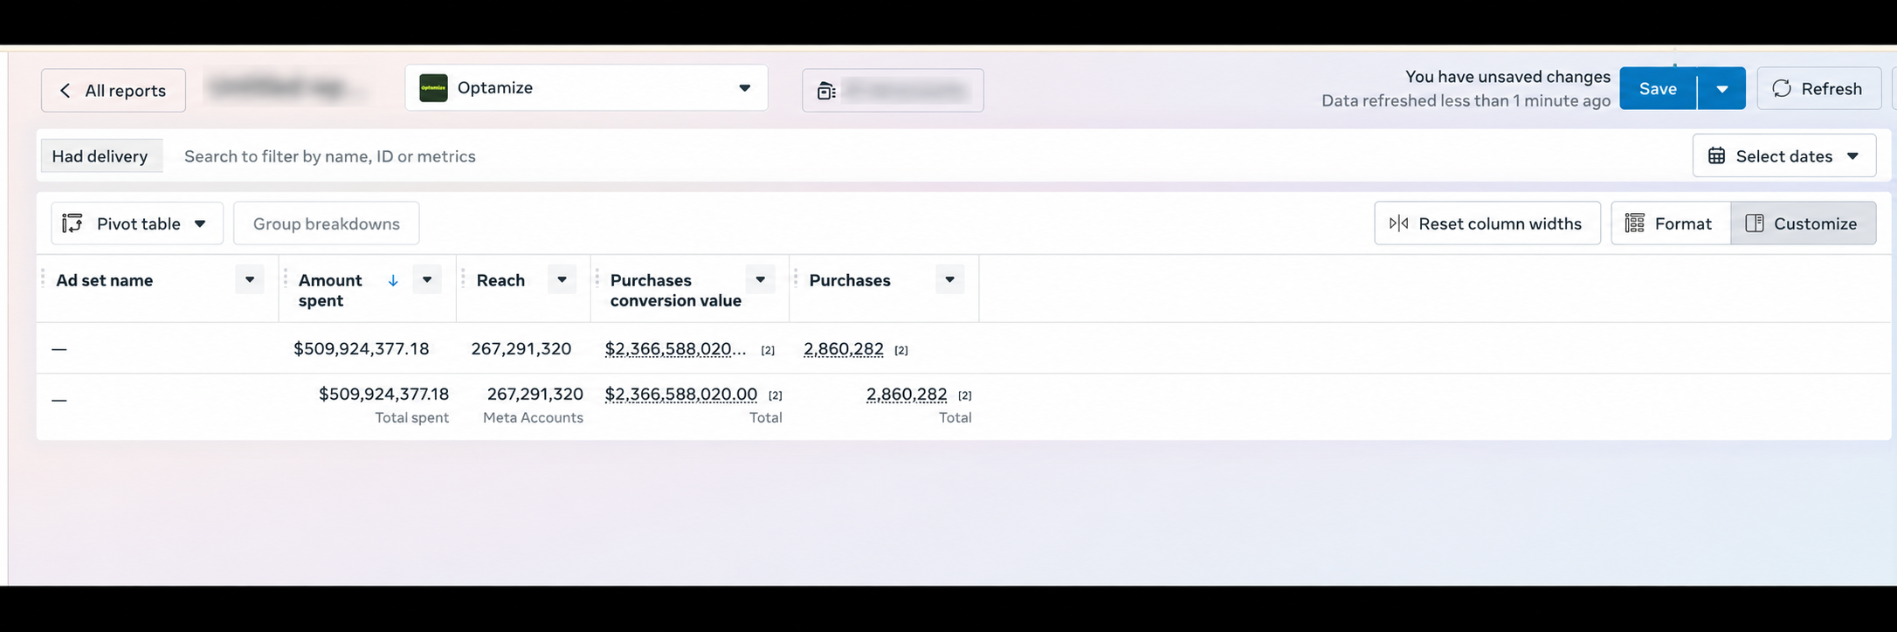The width and height of the screenshot is (1897, 632).
Task: Open Ad set name column menu
Action: (x=250, y=279)
